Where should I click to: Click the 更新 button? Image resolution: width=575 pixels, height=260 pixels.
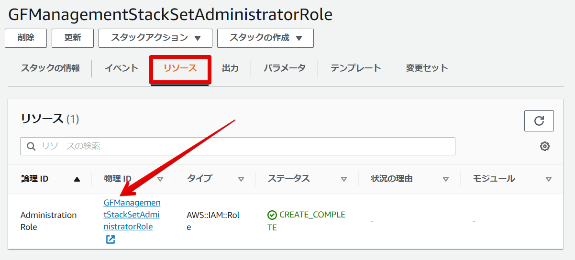(73, 38)
